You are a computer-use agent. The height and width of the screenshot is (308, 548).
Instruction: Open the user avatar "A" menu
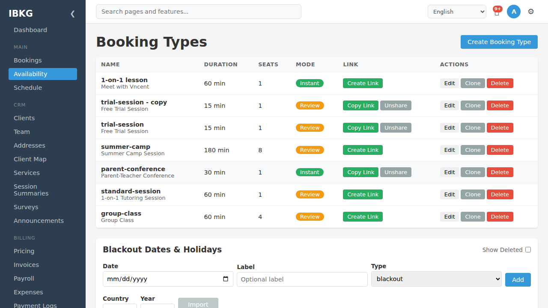point(514,12)
